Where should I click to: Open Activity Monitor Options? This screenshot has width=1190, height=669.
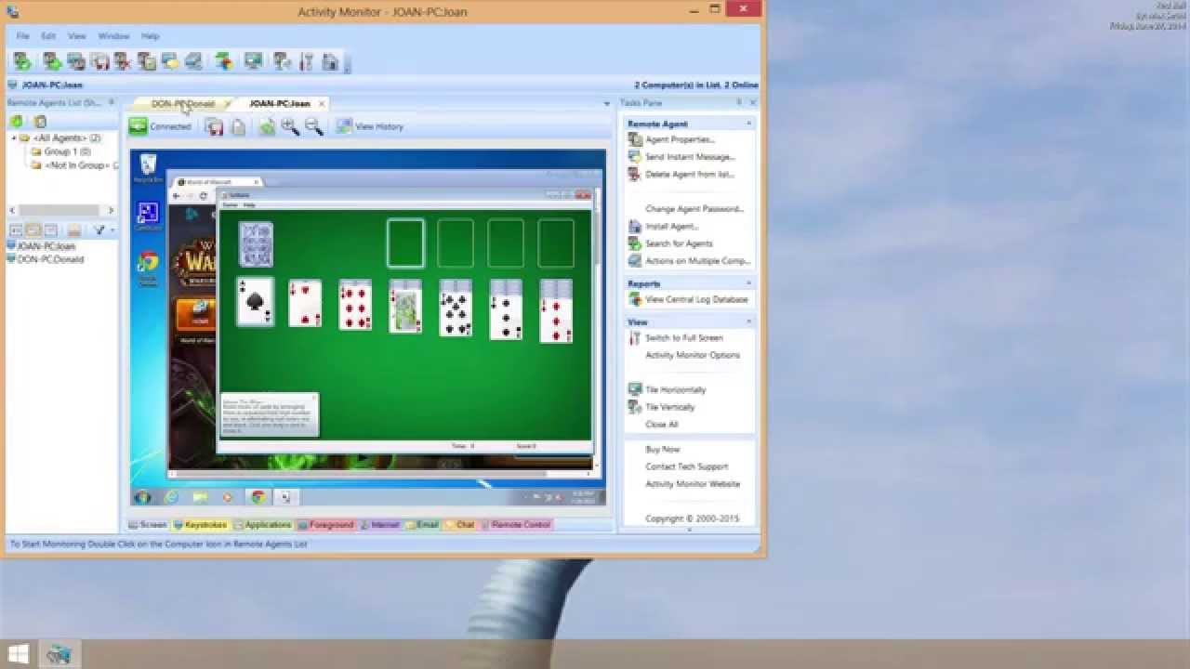pyautogui.click(x=693, y=355)
